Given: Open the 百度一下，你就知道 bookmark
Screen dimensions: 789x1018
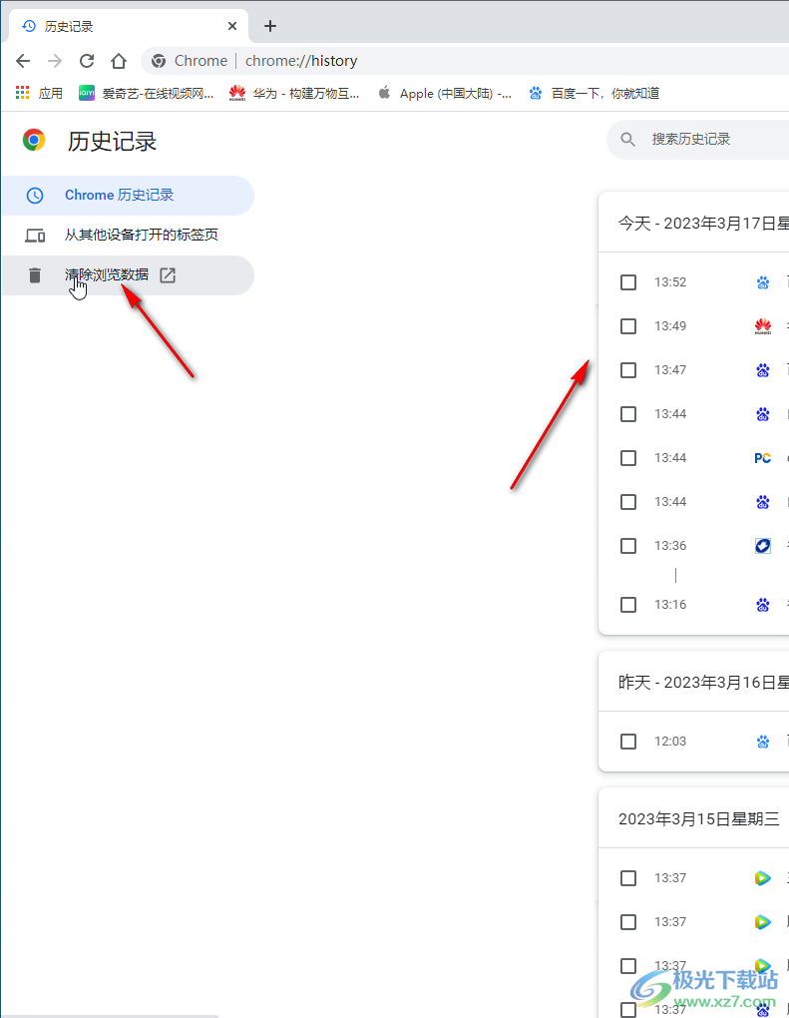Looking at the screenshot, I should point(594,94).
